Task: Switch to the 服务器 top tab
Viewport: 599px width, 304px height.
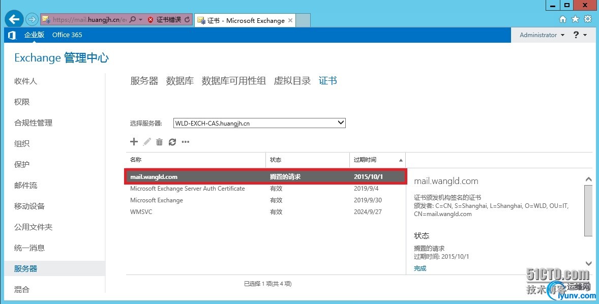Action: point(144,81)
